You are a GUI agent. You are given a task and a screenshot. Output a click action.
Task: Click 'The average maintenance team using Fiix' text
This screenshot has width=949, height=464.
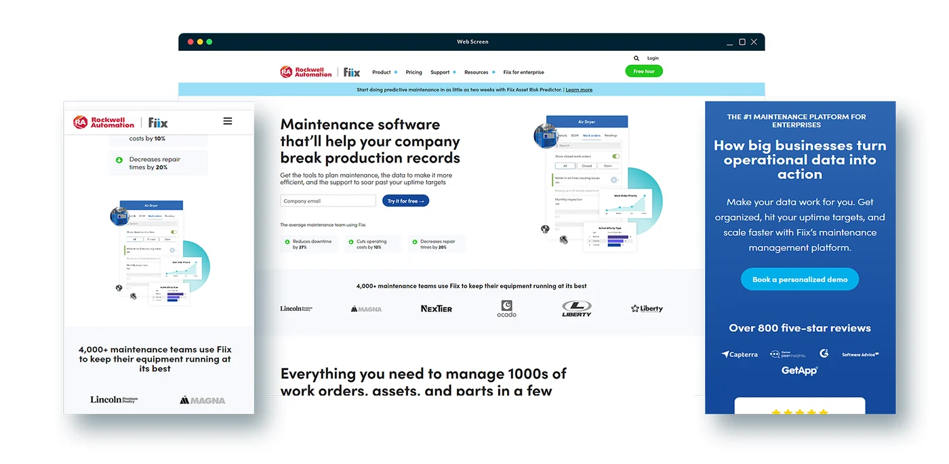(x=323, y=225)
